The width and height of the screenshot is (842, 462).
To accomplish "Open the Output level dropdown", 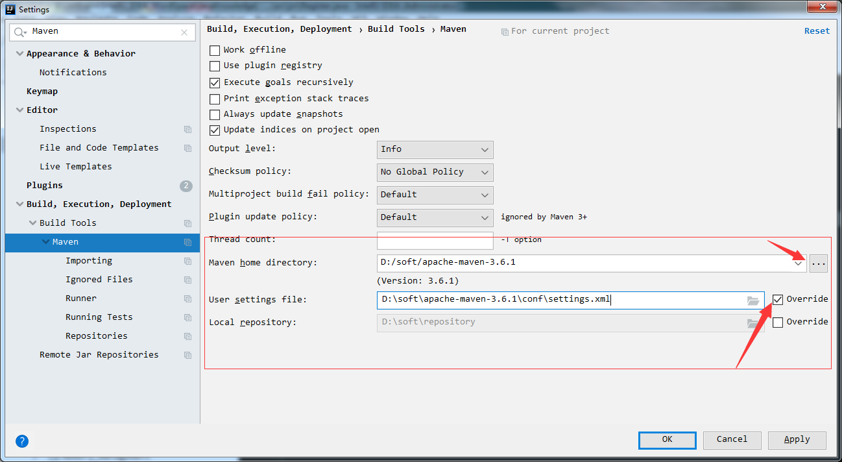I will point(435,149).
